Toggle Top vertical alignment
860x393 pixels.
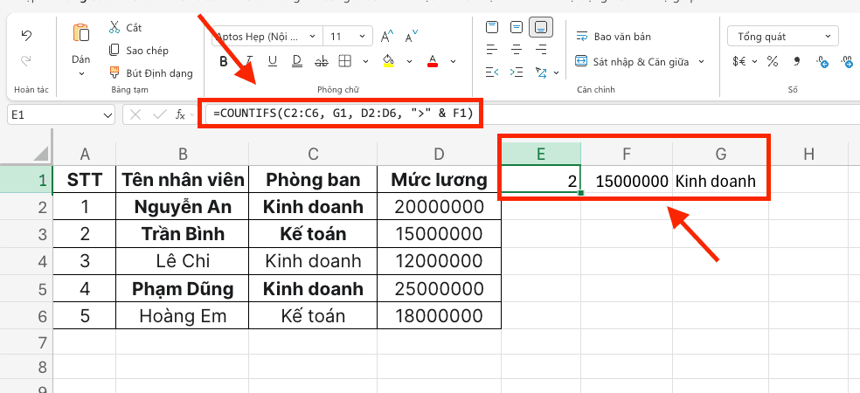point(492,26)
